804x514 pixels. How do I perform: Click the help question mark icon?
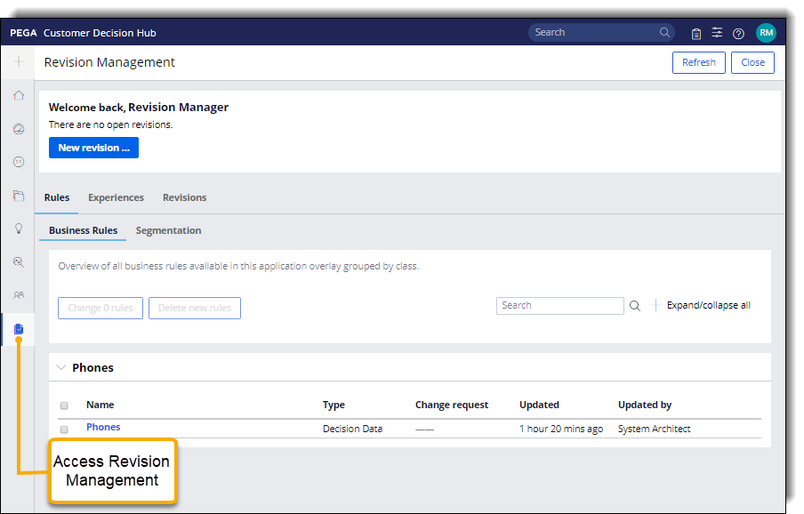(x=738, y=33)
